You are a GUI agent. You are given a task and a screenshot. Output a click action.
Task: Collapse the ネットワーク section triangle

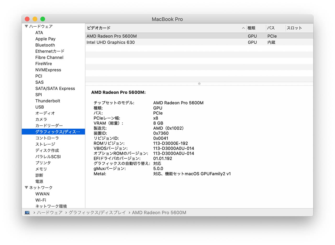pos(26,187)
